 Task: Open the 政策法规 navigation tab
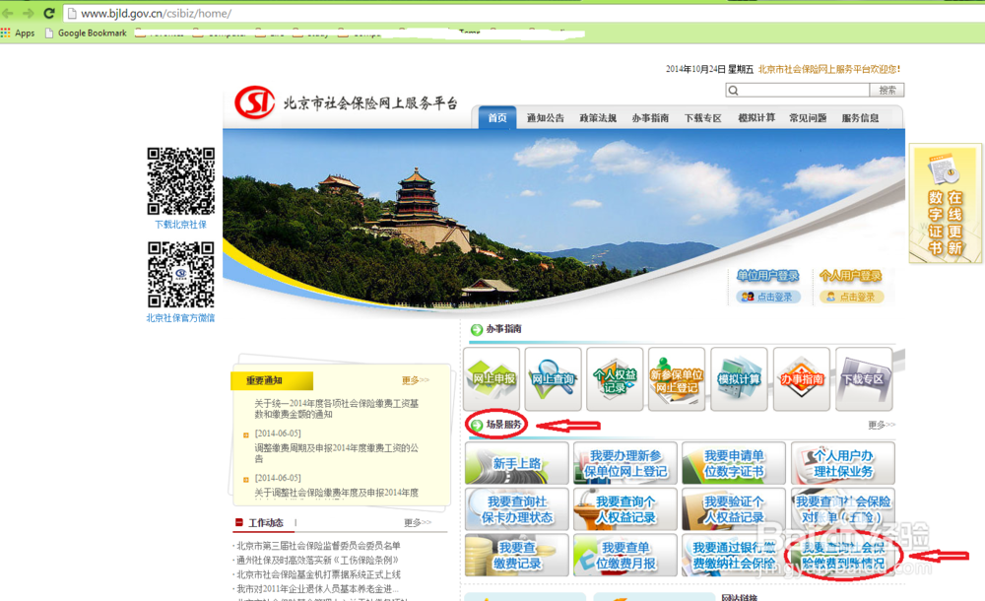(x=598, y=117)
